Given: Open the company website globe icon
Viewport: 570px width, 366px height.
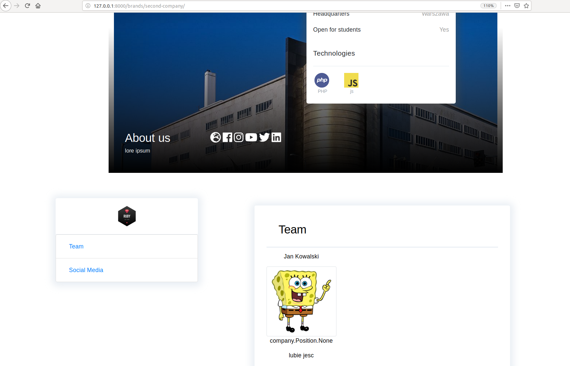Looking at the screenshot, I should click(x=216, y=137).
